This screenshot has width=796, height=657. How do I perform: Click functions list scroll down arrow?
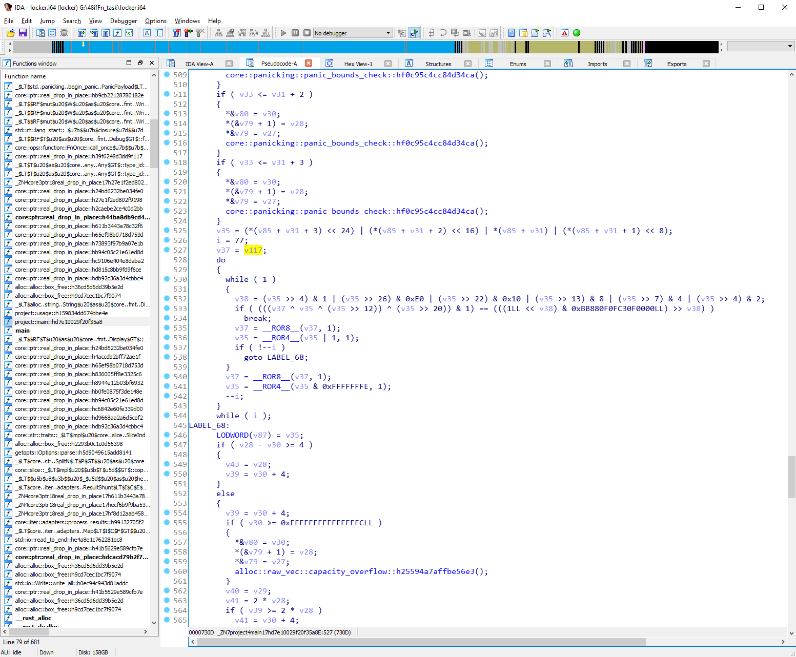point(154,623)
